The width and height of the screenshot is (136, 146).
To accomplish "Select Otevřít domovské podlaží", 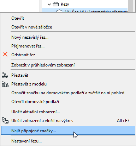I will click(x=68, y=102).
